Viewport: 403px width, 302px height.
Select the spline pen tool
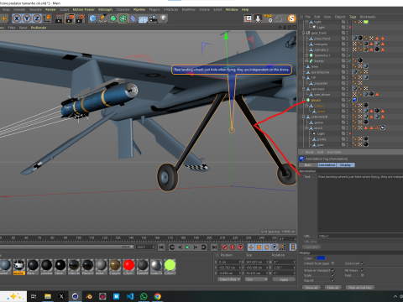pyautogui.click(x=102, y=18)
